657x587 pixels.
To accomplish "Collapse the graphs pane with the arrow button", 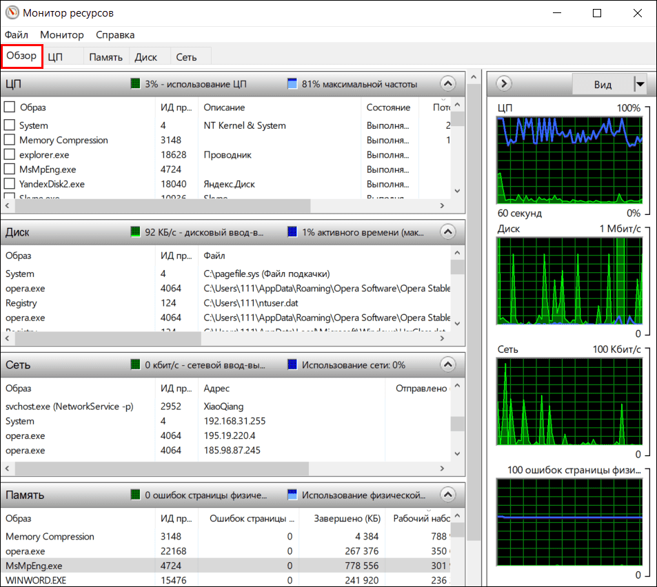I will click(x=503, y=83).
